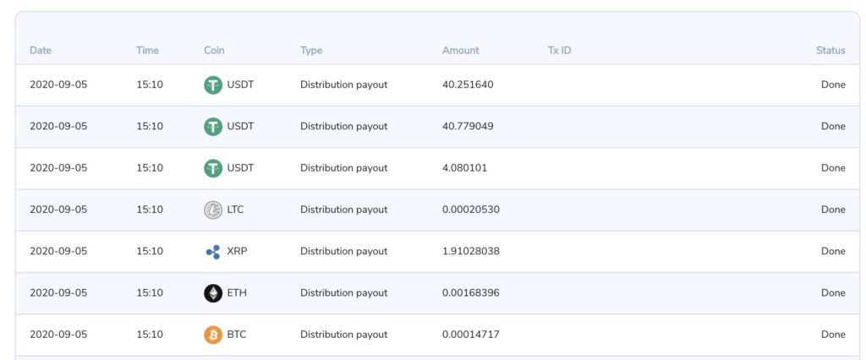Click the Tx ID column header
The width and height of the screenshot is (866, 360).
click(x=559, y=51)
